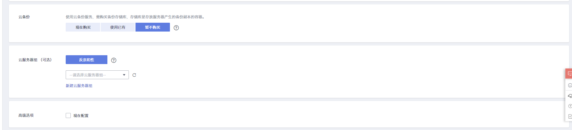Click the 云服务器组 (可选) section label

(x=35, y=60)
